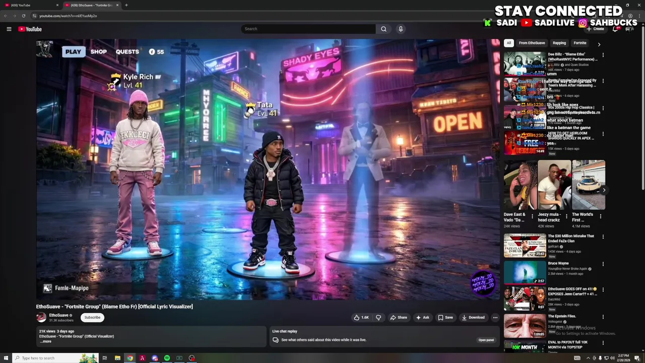Open the notification center icon
The width and height of the screenshot is (645, 363).
point(637,358)
